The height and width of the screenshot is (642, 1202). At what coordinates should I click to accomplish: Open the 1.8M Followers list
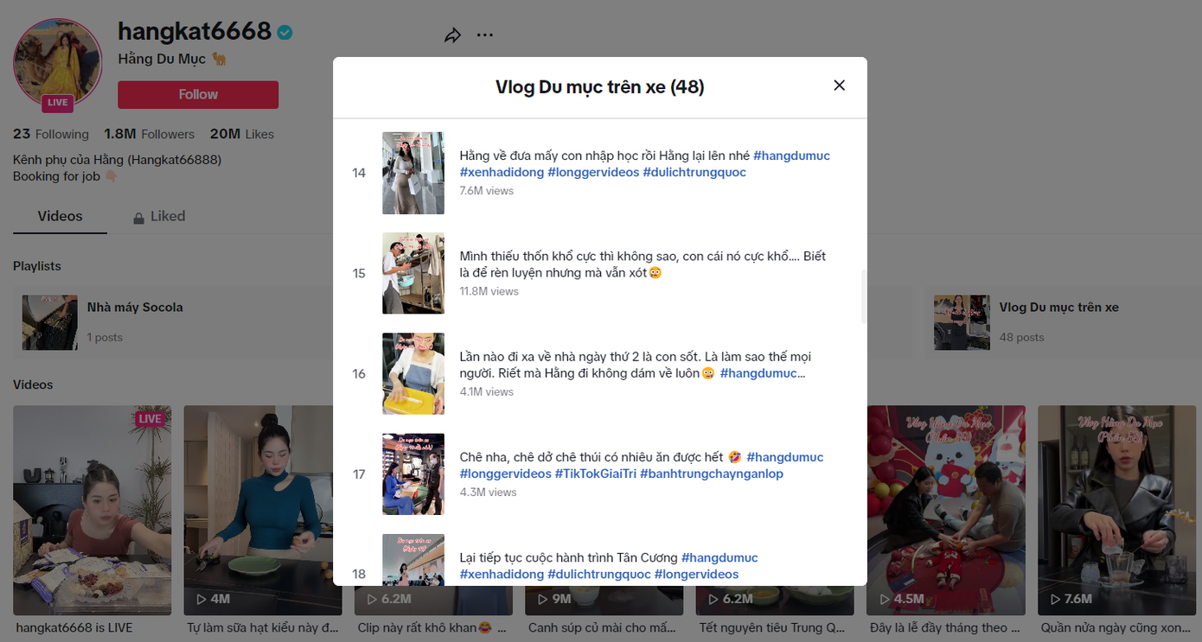pos(149,134)
